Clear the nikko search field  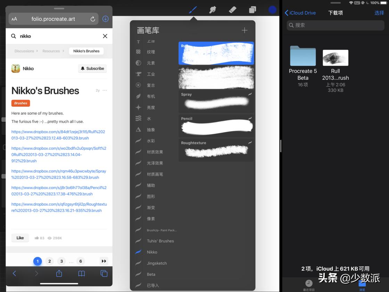point(105,36)
